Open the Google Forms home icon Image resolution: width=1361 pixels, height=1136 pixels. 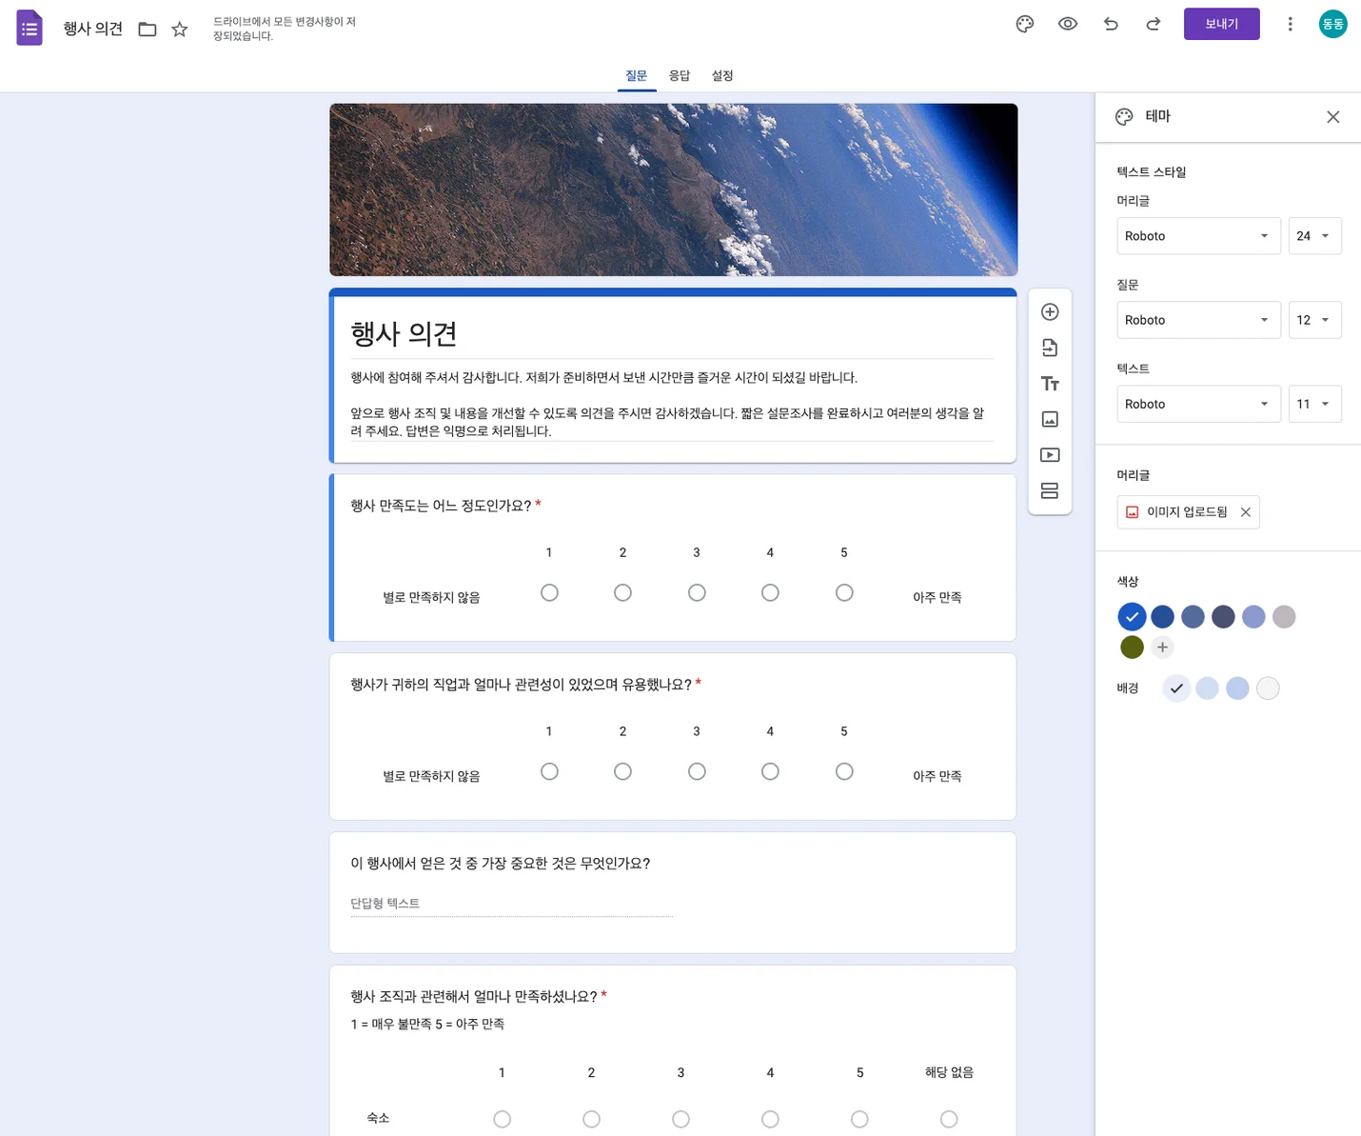pos(30,28)
